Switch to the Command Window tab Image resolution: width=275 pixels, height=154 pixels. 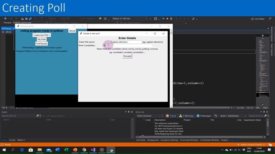click(189, 140)
